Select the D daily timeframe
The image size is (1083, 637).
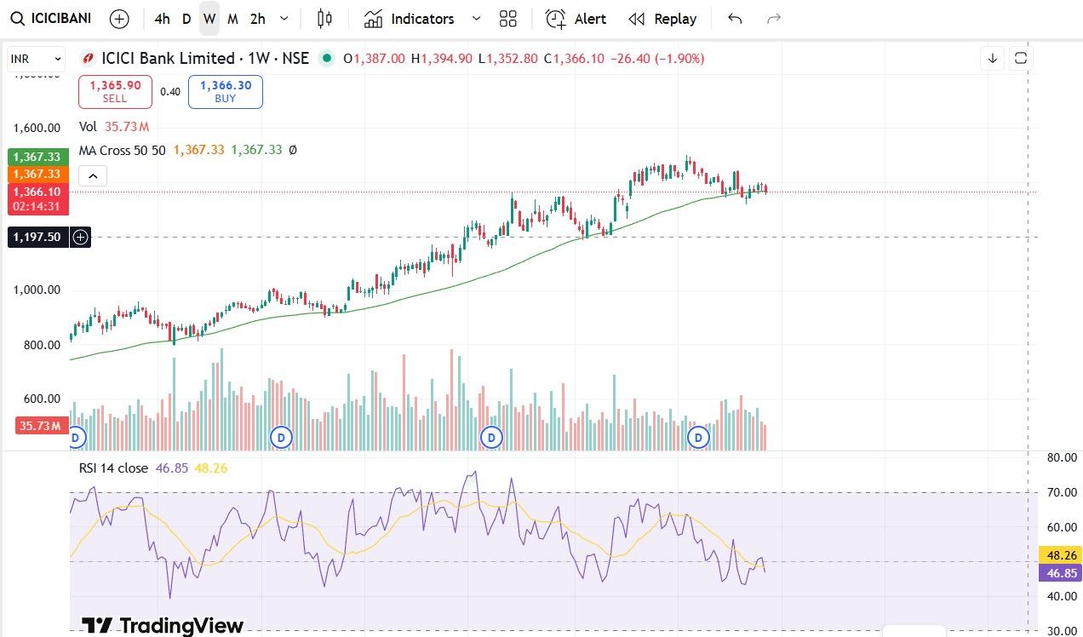coord(186,19)
